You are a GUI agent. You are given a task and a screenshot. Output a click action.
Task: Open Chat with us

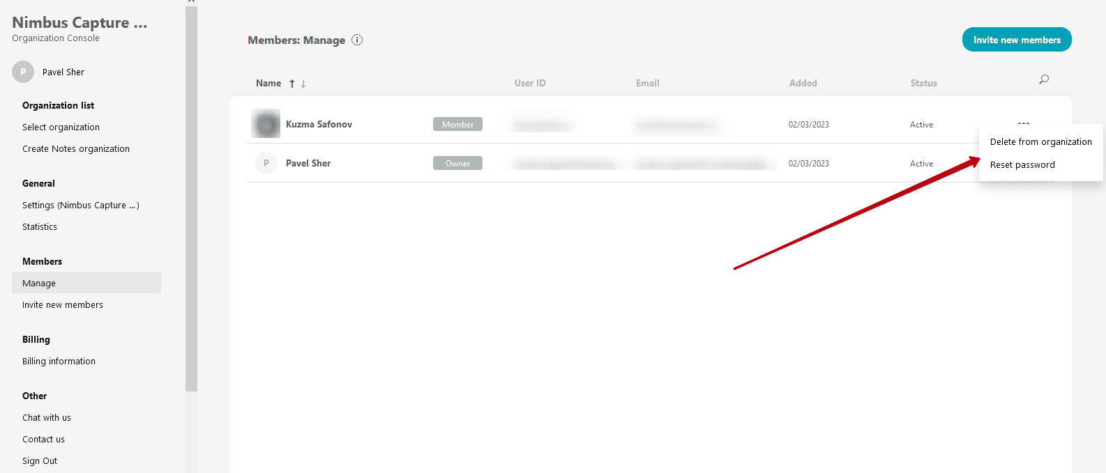pos(47,417)
